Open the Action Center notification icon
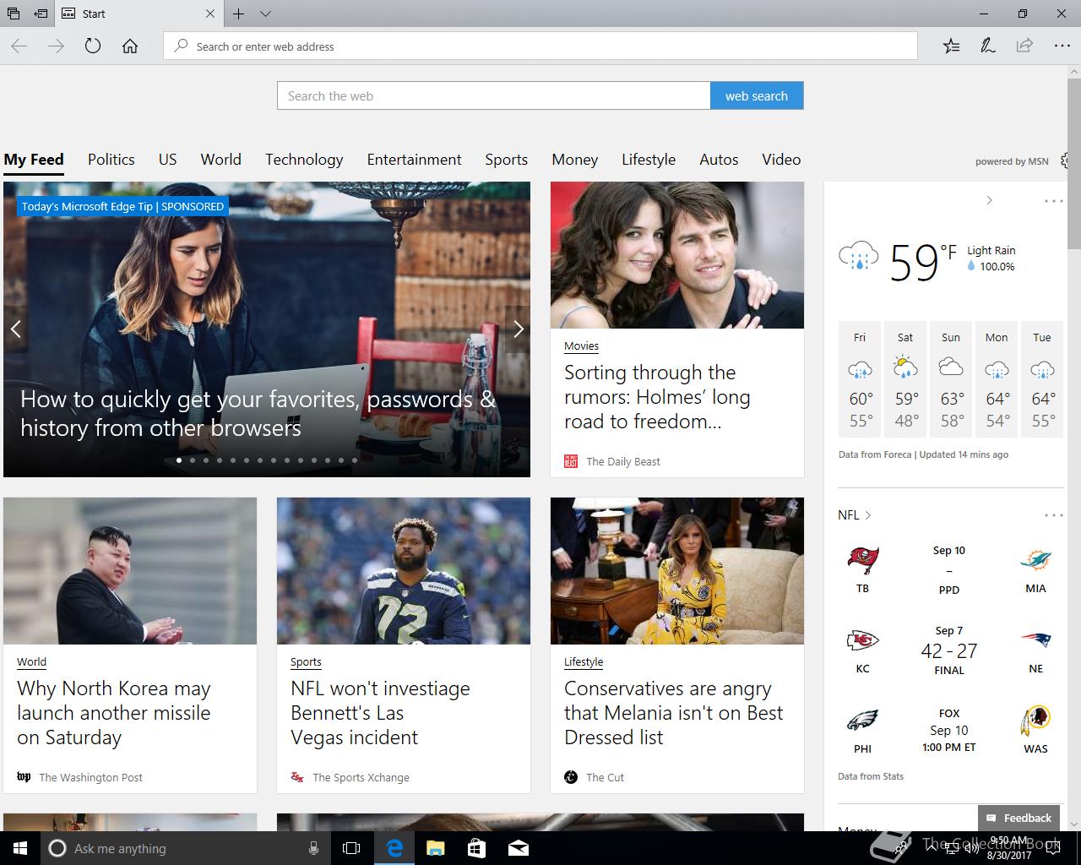 1052,848
